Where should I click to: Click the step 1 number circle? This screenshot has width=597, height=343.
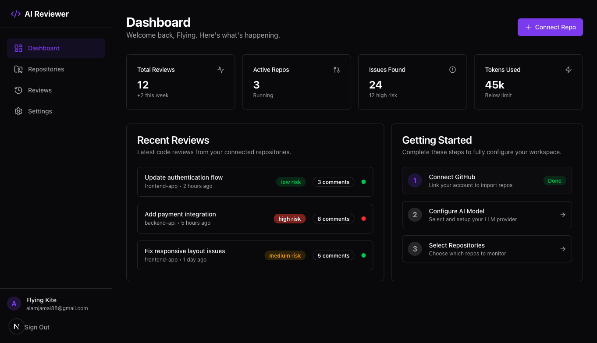(415, 180)
